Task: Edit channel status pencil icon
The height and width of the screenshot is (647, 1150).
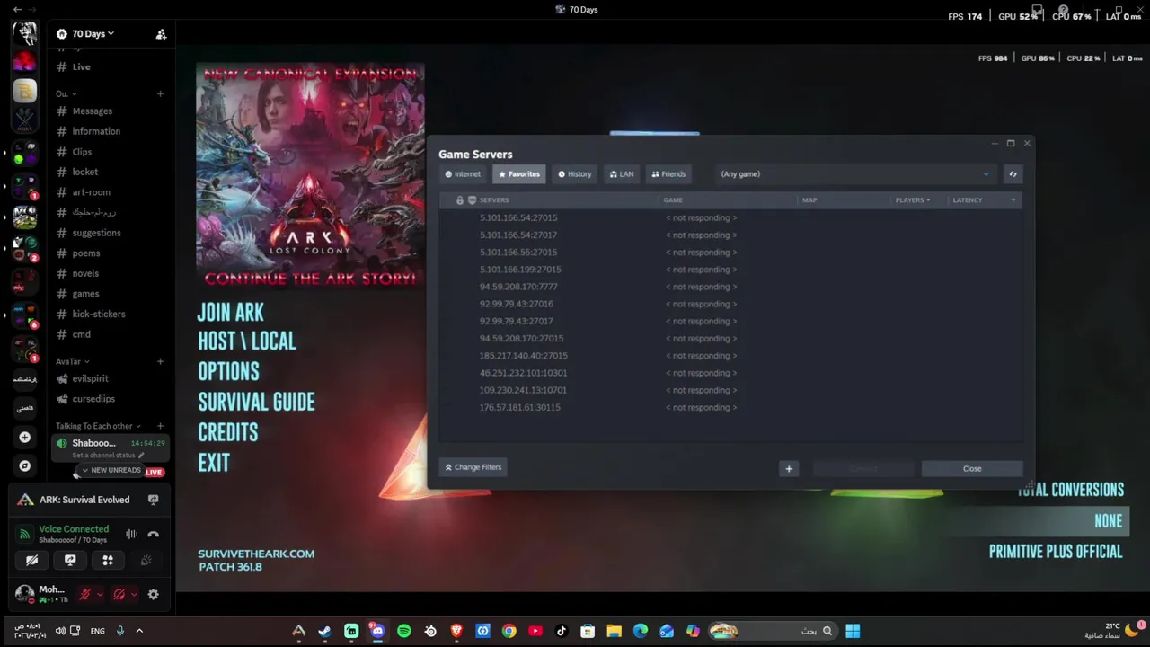Action: (x=141, y=456)
